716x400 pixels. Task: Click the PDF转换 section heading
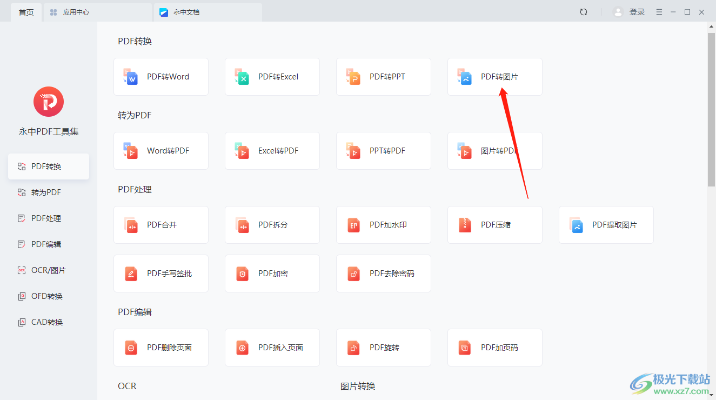[135, 42]
